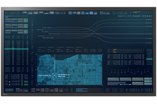Click the magenta node starting the dotted flow line

click(x=61, y=34)
